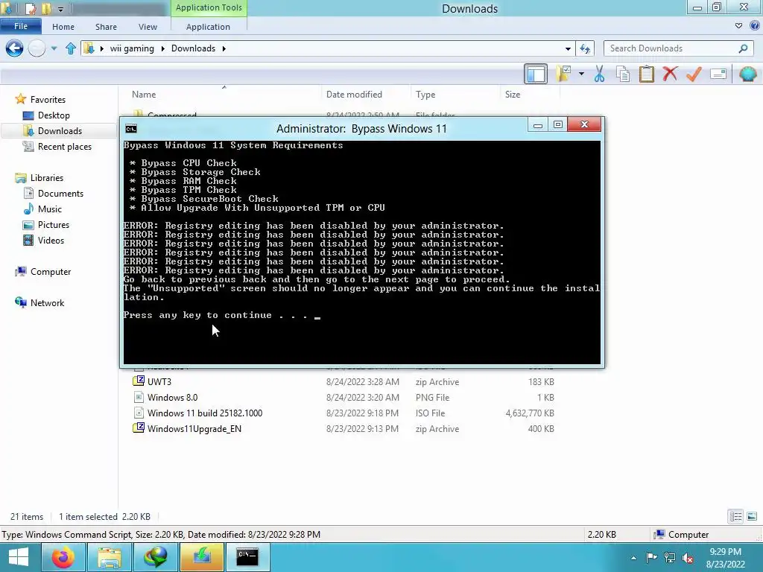Click the Properties quick access icon

pos(30,8)
